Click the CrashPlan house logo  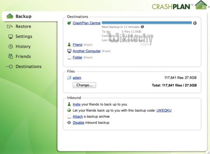[202, 5]
